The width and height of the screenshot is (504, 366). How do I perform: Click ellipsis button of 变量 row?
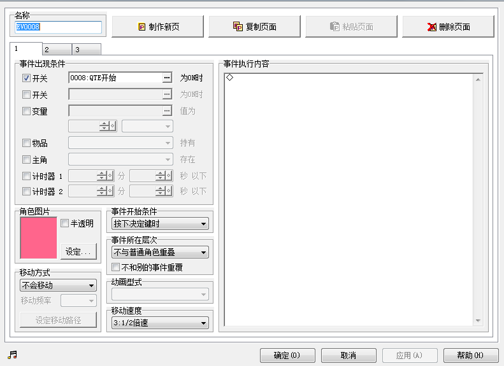click(x=167, y=111)
